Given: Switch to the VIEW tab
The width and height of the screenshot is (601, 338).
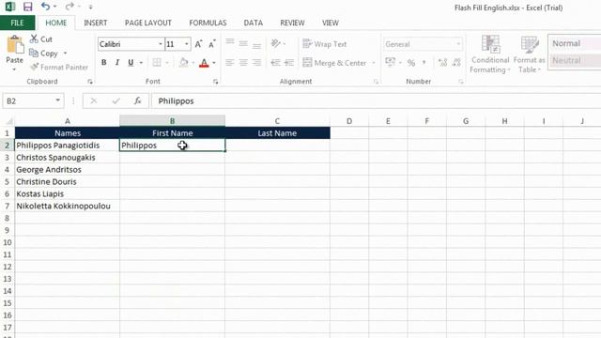Looking at the screenshot, I should click(330, 23).
